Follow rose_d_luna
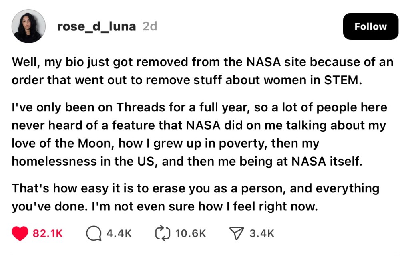This screenshot has height=257, width=410. [370, 26]
